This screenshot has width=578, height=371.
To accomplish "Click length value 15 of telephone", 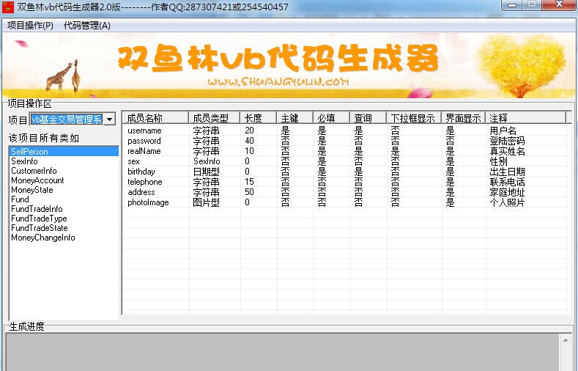I will pyautogui.click(x=249, y=182).
